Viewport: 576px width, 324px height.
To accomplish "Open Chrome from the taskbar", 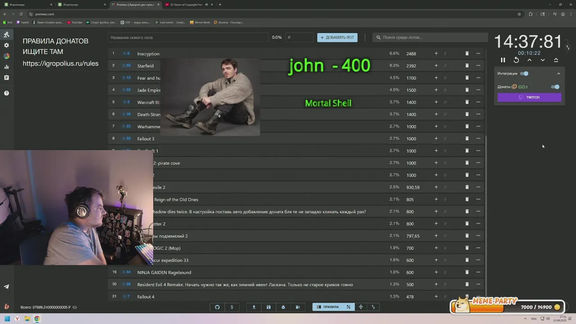I will coord(37,319).
